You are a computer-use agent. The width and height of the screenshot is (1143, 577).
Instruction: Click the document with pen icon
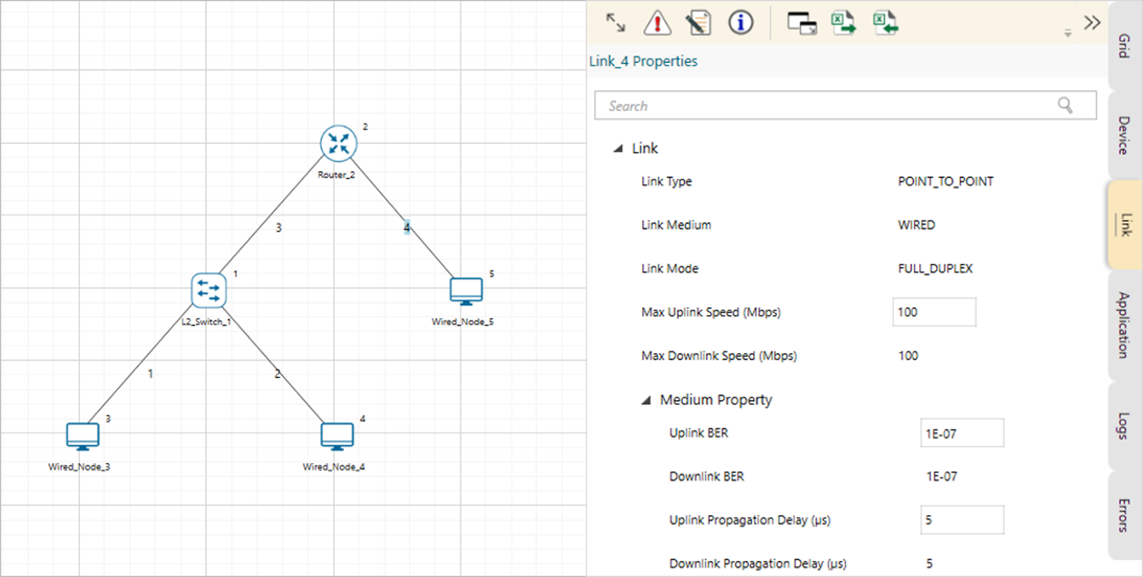pyautogui.click(x=698, y=23)
